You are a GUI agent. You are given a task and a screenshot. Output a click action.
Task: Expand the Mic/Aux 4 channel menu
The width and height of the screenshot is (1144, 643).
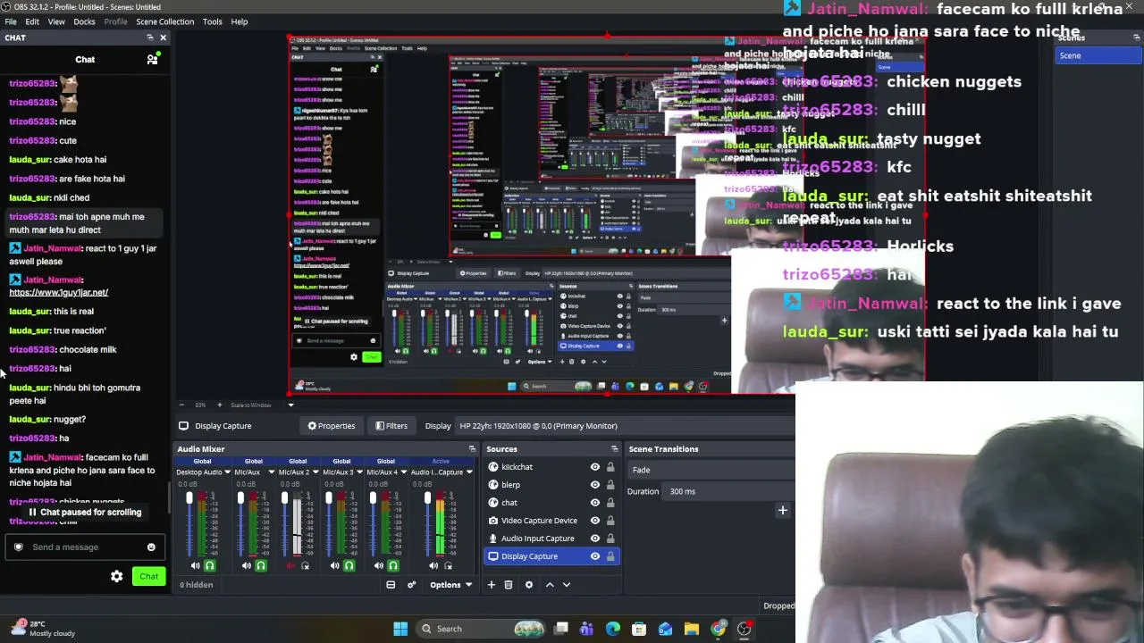pos(403,472)
